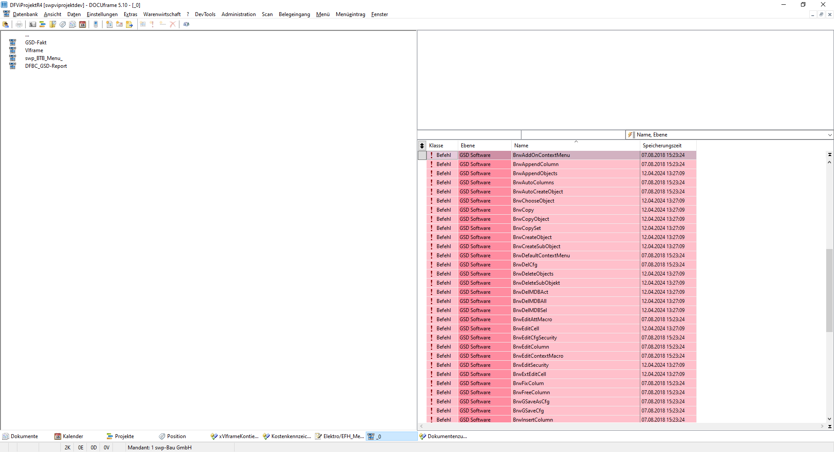This screenshot has width=834, height=452.
Task: Create new mail via envelope toolbar icon
Action: pos(119,24)
